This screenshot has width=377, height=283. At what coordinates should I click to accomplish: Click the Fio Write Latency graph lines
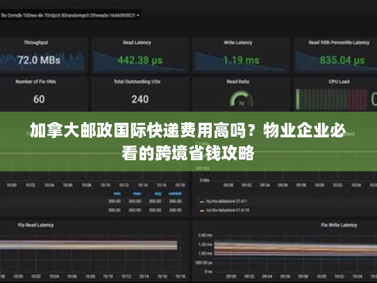click(295, 249)
